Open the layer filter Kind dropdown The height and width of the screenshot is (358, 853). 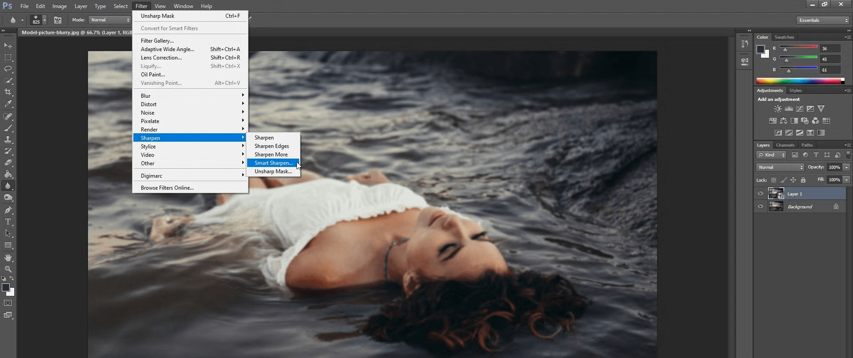(772, 155)
